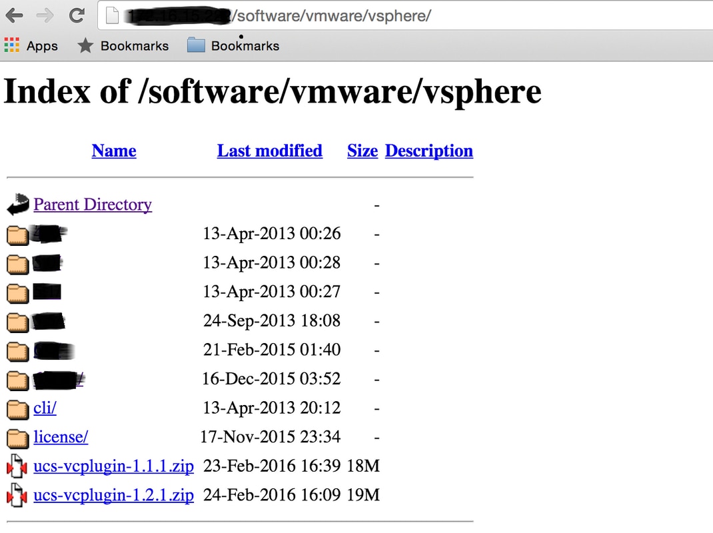Screen dimensions: 713x533
Task: Open the Apps label in bookmarks bar
Action: pyautogui.click(x=42, y=46)
